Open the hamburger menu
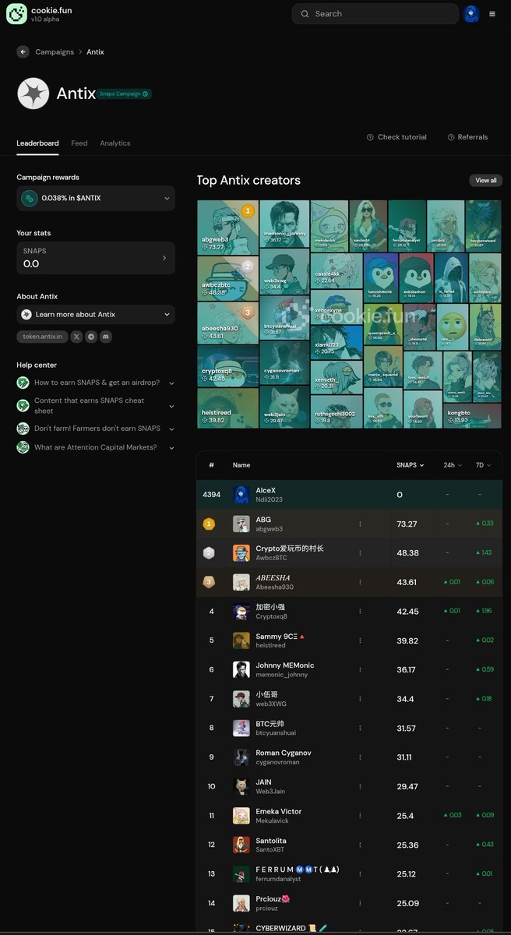This screenshot has height=935, width=511. coord(492,14)
